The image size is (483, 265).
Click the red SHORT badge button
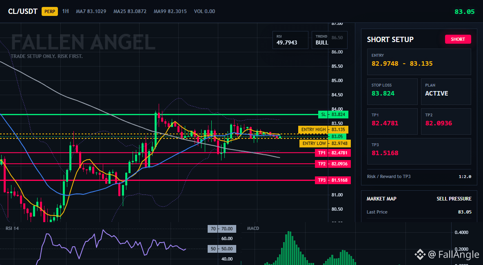click(458, 39)
